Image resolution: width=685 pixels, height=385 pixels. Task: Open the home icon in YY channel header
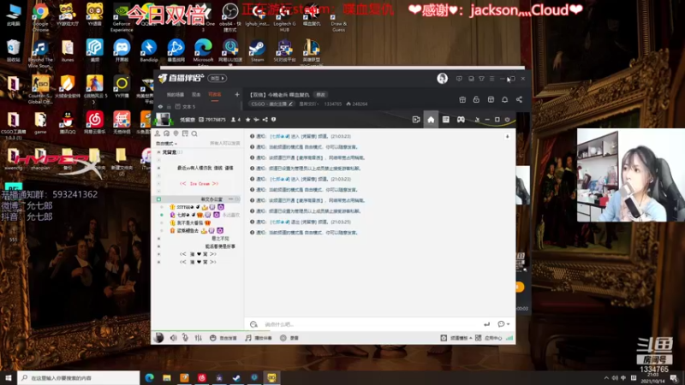(431, 120)
